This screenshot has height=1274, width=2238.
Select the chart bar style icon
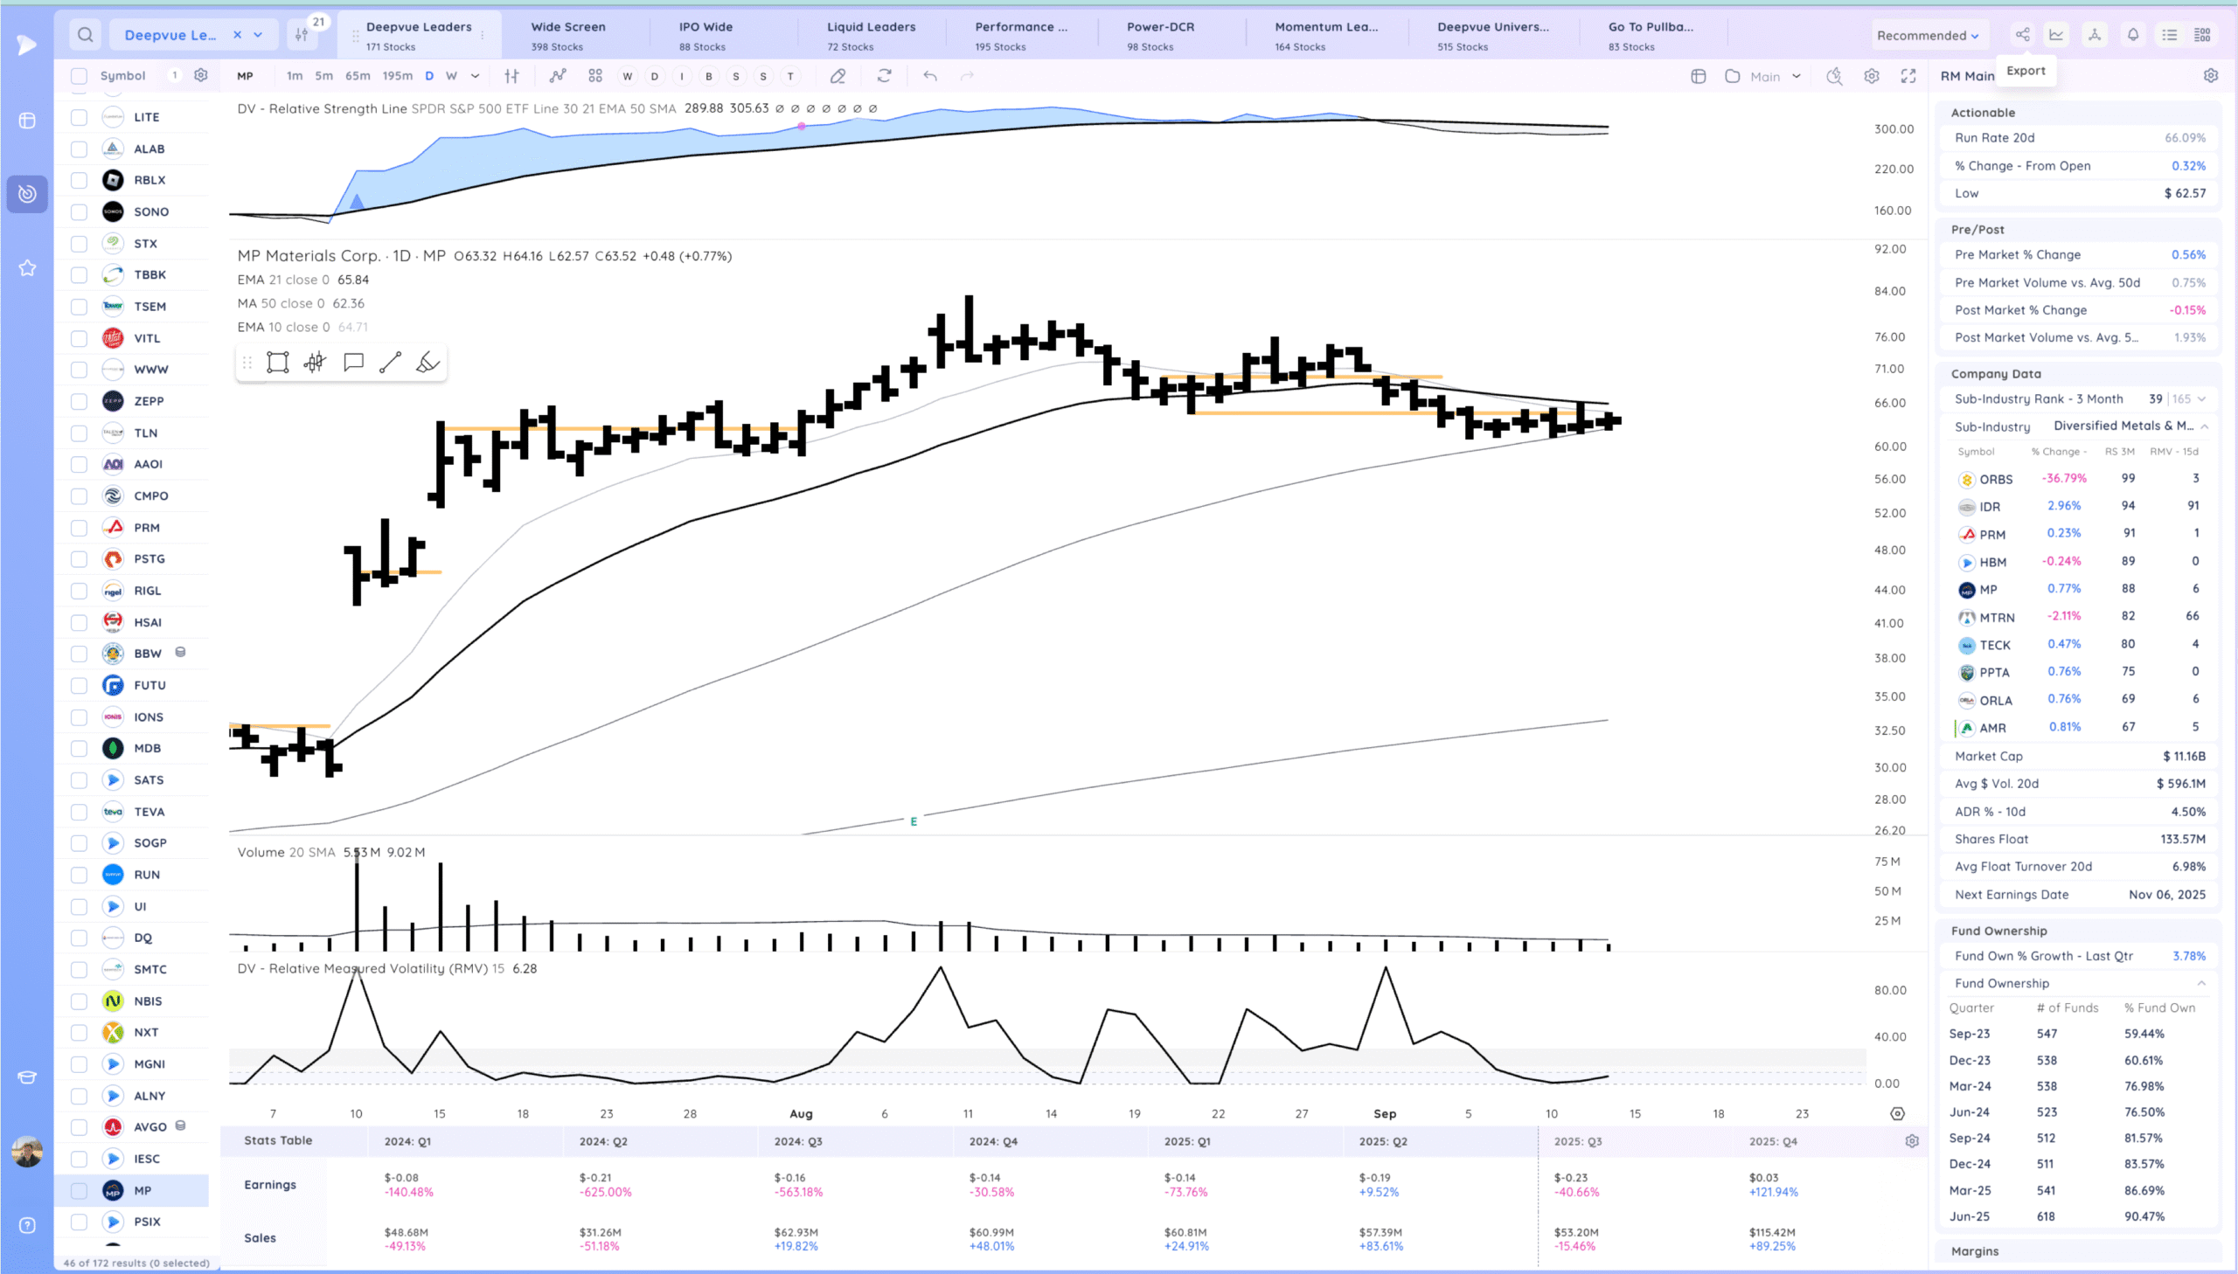click(512, 76)
